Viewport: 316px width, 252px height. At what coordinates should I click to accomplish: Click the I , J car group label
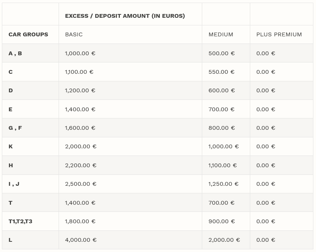pyautogui.click(x=14, y=184)
